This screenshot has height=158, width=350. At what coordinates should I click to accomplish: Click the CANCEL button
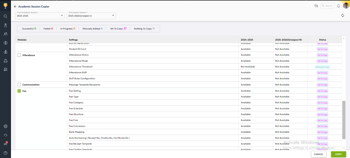(x=319, y=154)
